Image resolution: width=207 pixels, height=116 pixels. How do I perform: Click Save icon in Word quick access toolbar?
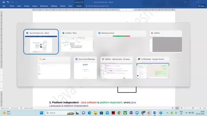(x=4, y=2)
